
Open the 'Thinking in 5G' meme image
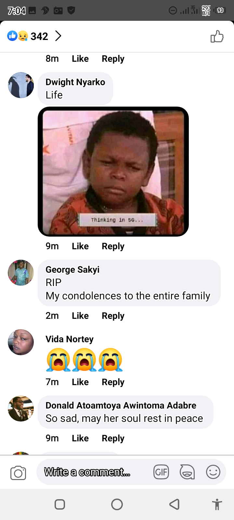coord(113,172)
